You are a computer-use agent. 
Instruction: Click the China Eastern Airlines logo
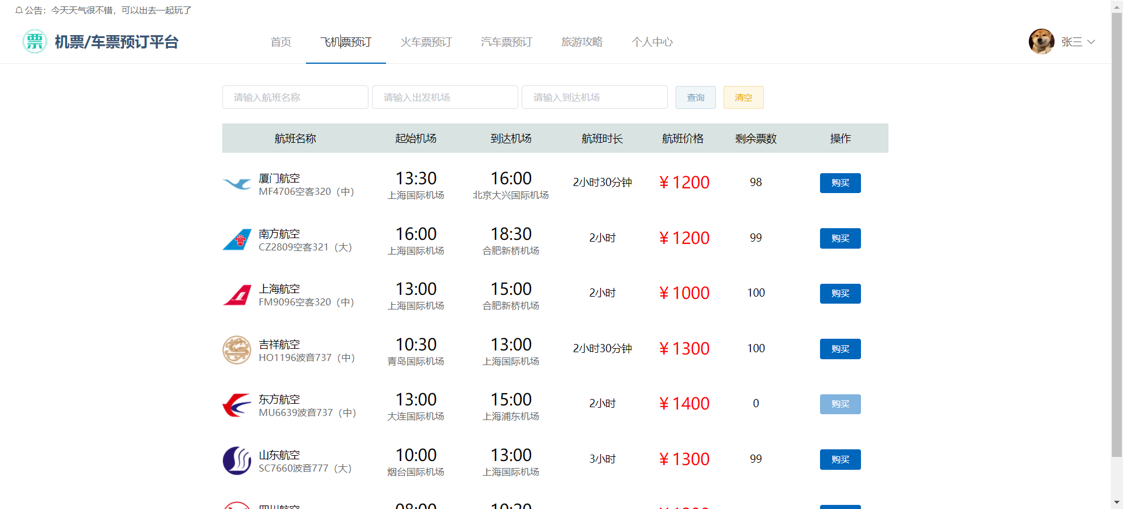tap(237, 405)
